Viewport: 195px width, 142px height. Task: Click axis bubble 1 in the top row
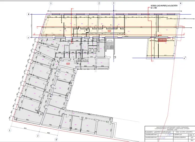[51, 3]
